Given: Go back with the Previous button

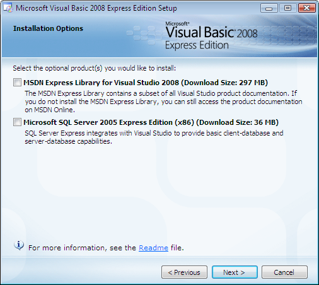Looking at the screenshot, I should tap(184, 272).
